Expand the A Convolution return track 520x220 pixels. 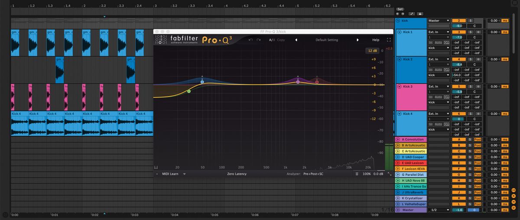[x=398, y=139]
